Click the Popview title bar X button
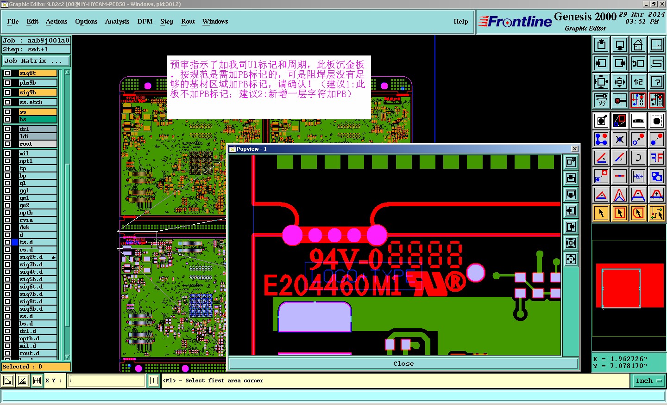This screenshot has height=405, width=667. [x=574, y=148]
